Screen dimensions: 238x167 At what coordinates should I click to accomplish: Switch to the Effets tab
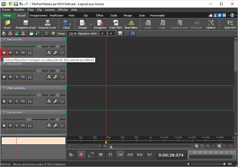(100, 16)
